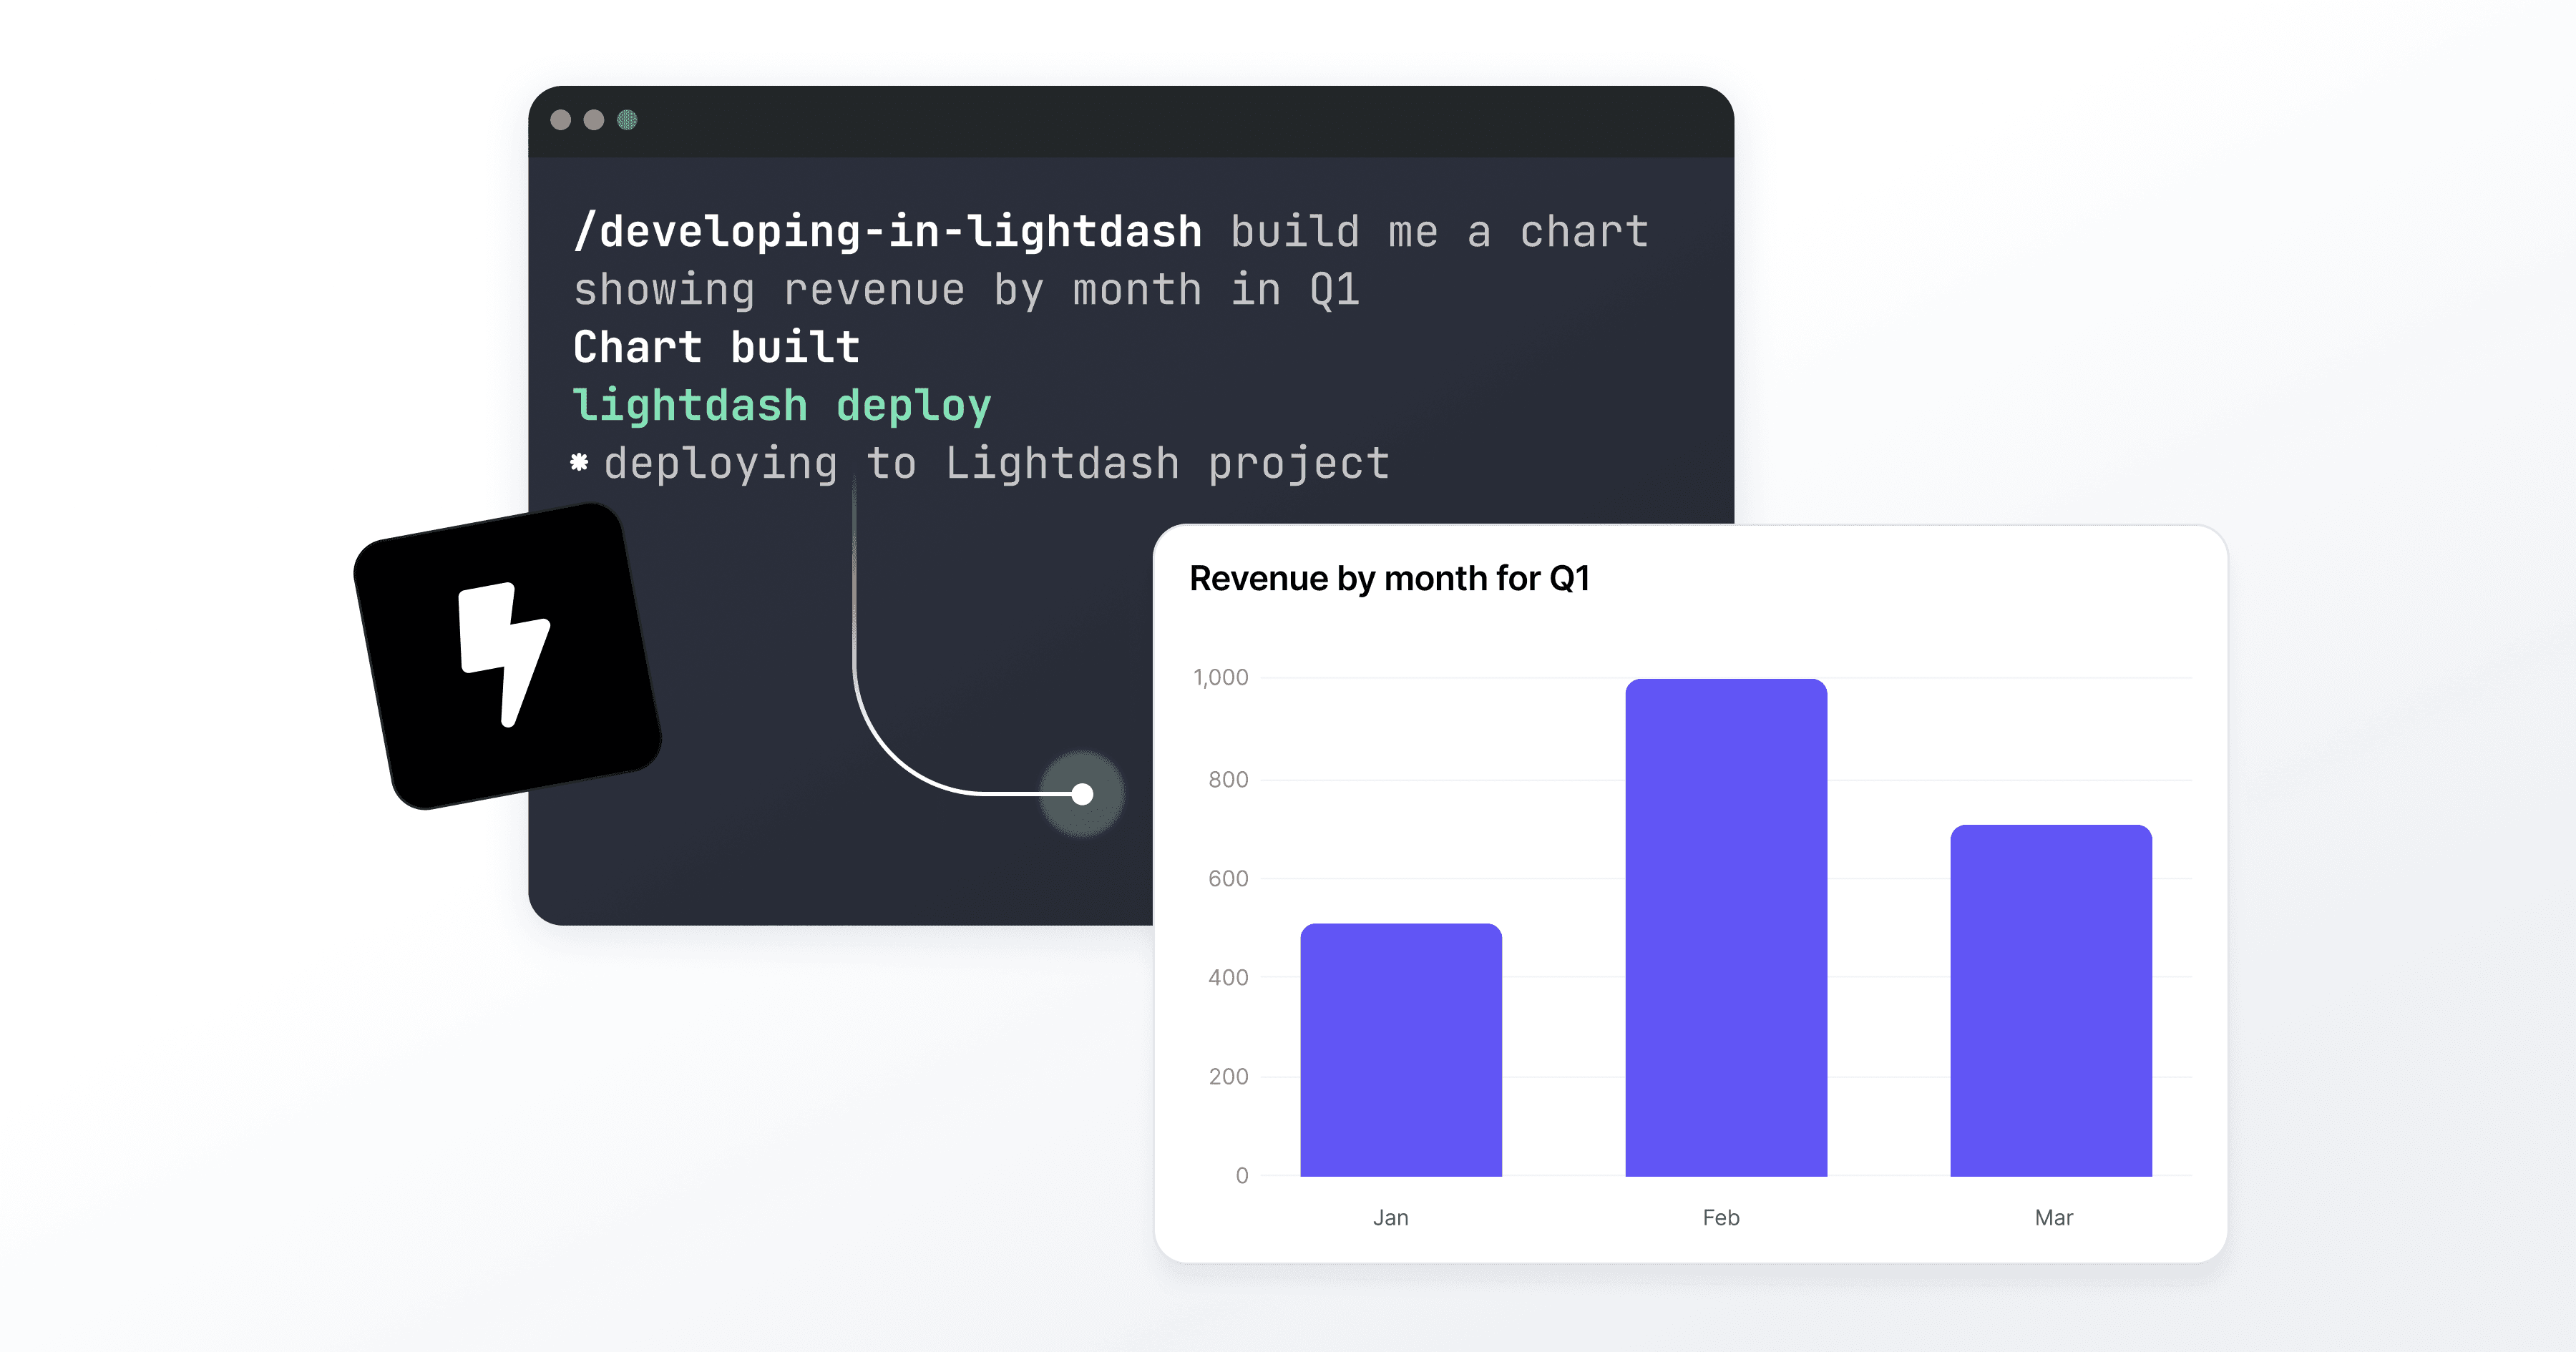Click the green lightdash deploy command
The image size is (2576, 1352).
click(782, 405)
